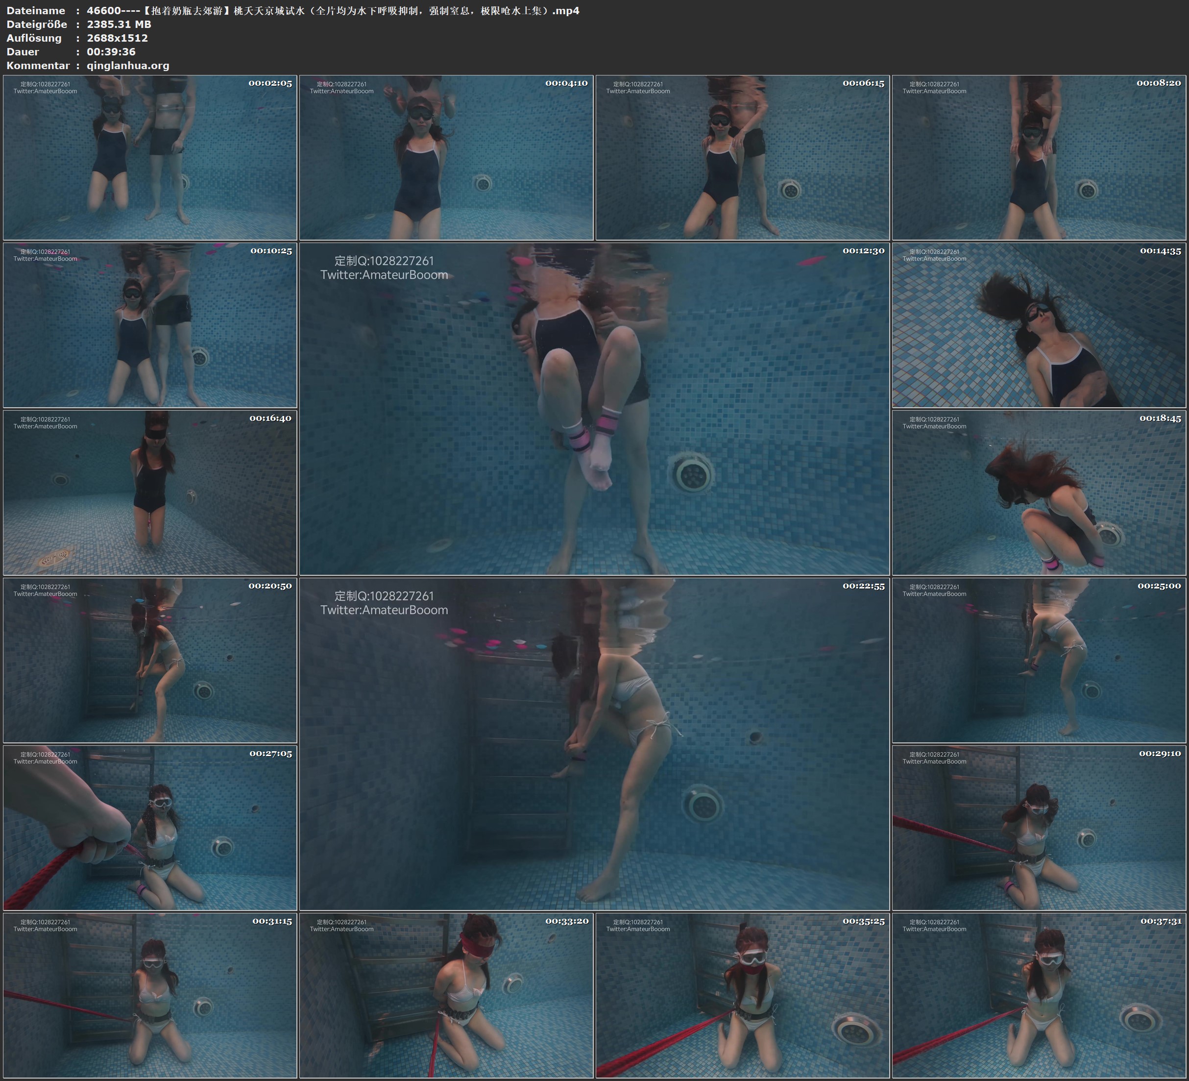This screenshot has height=1081, width=1189.
Task: Select the 00:10:25 thumbnail
Action: pyautogui.click(x=150, y=325)
